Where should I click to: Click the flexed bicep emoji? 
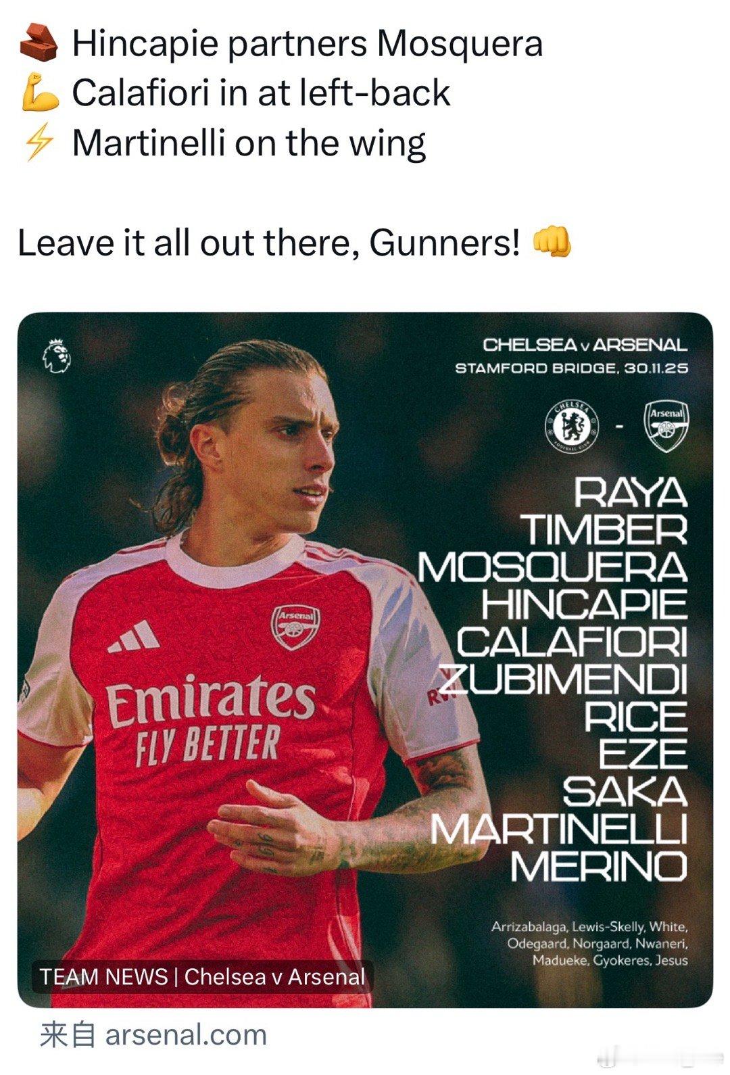pyautogui.click(x=38, y=93)
